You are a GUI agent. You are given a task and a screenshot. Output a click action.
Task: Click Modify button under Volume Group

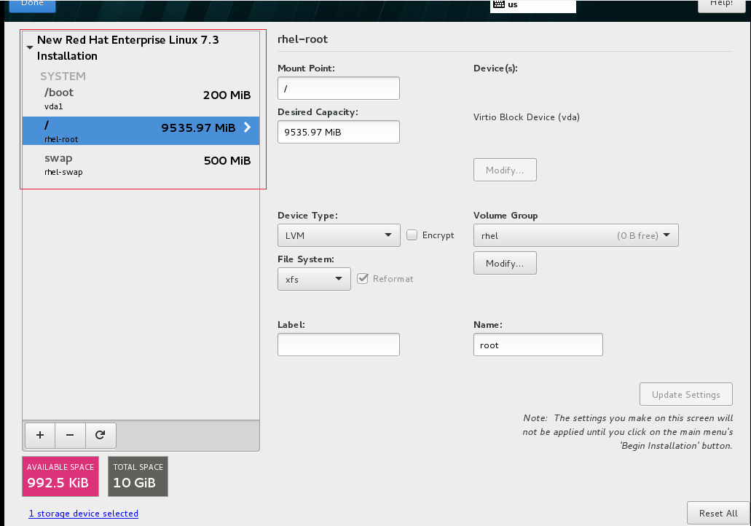click(x=505, y=263)
